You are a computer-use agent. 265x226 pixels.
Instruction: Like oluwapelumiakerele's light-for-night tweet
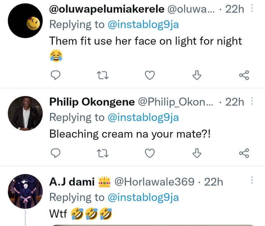[149, 75]
